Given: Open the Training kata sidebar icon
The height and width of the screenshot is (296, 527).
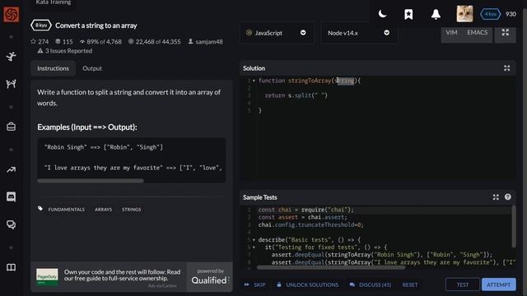Looking at the screenshot, I should (x=11, y=56).
